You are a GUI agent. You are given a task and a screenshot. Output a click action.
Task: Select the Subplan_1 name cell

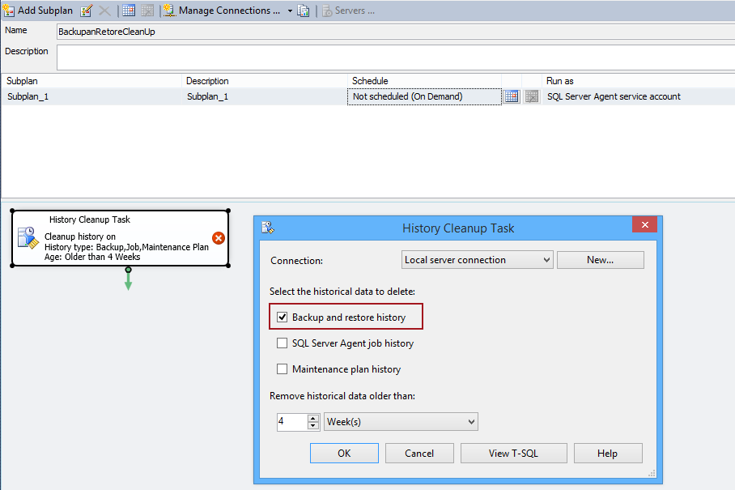click(91, 96)
